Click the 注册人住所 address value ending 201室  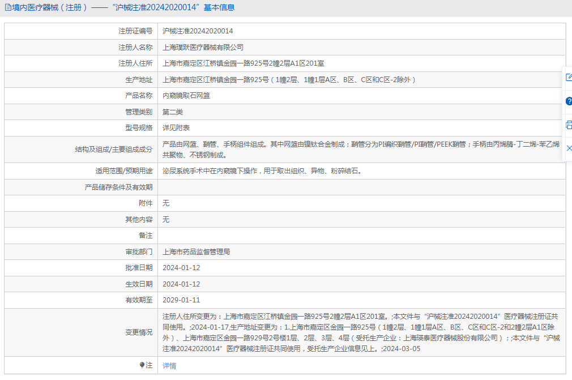tap(244, 63)
